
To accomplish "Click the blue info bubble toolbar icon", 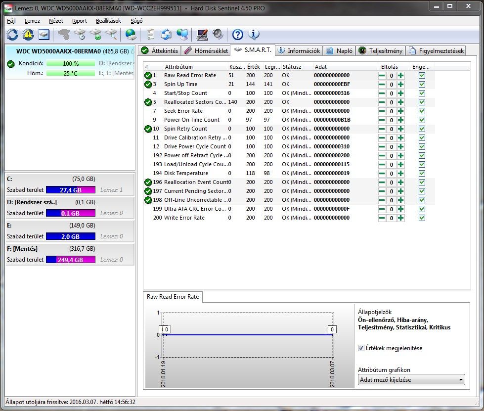I will click(x=254, y=34).
